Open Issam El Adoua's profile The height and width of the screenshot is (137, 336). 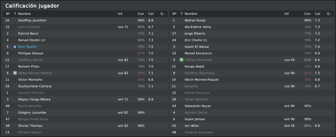pyautogui.click(x=197, y=47)
